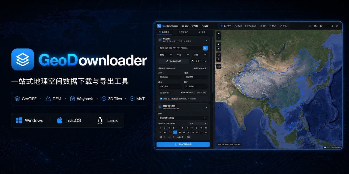The height and width of the screenshot is (174, 349).
Task: Select zoom level 21 button
Action: tap(201, 132)
